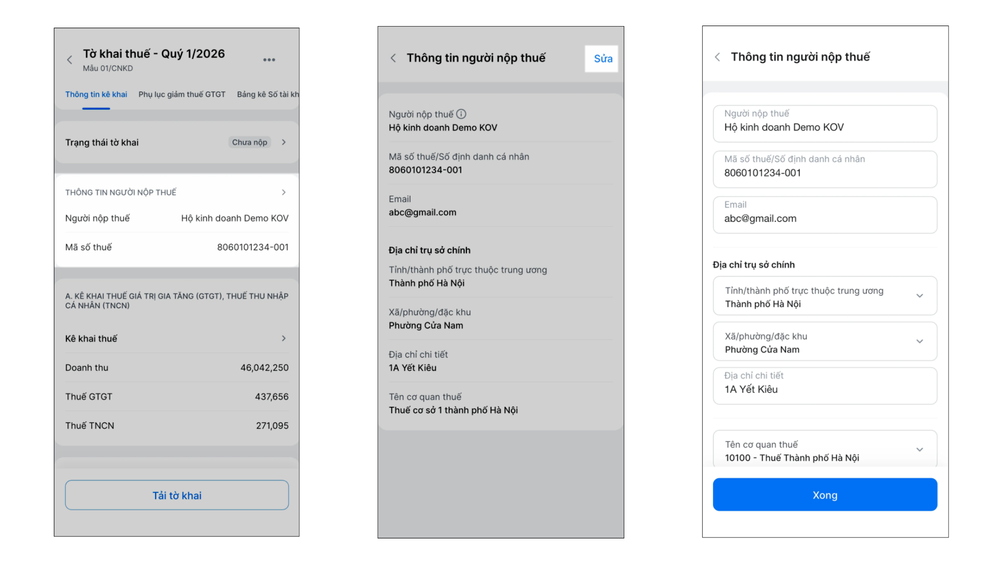Go back from the screen with Xong button
Viewport: 1003px width, 564px height.
[717, 57]
